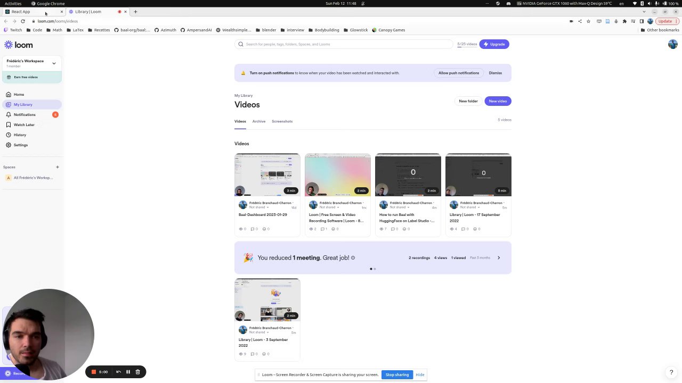Click the battery indicator in system tray
The width and height of the screenshot is (682, 383).
(x=670, y=4)
